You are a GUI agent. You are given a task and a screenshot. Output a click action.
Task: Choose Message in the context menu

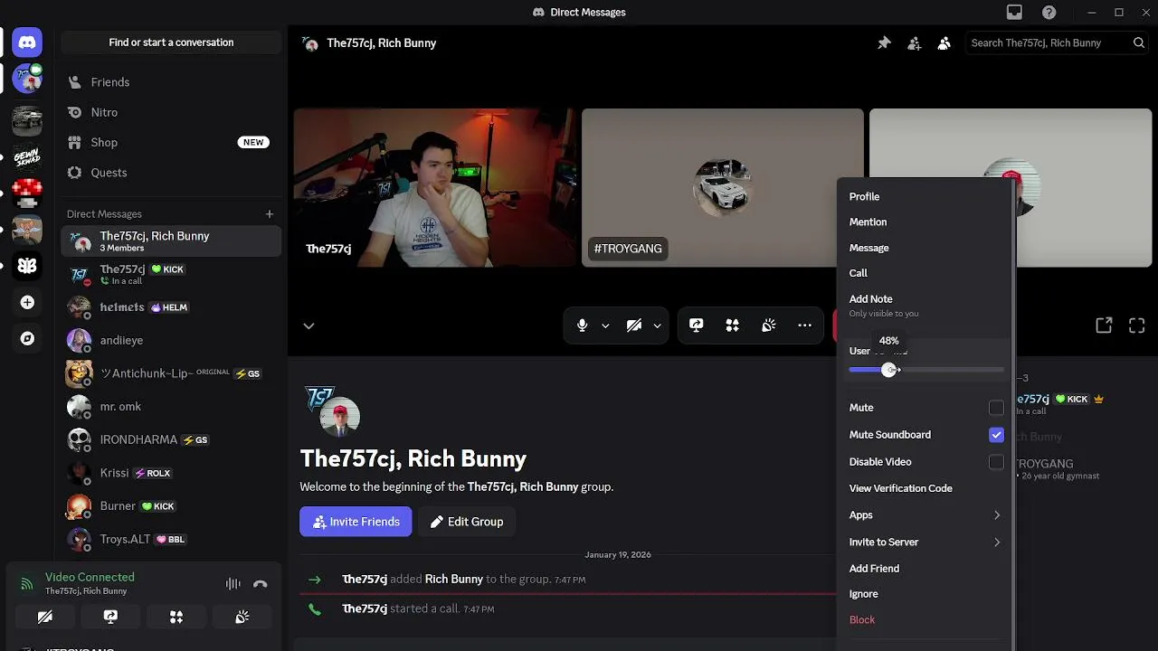(925, 248)
